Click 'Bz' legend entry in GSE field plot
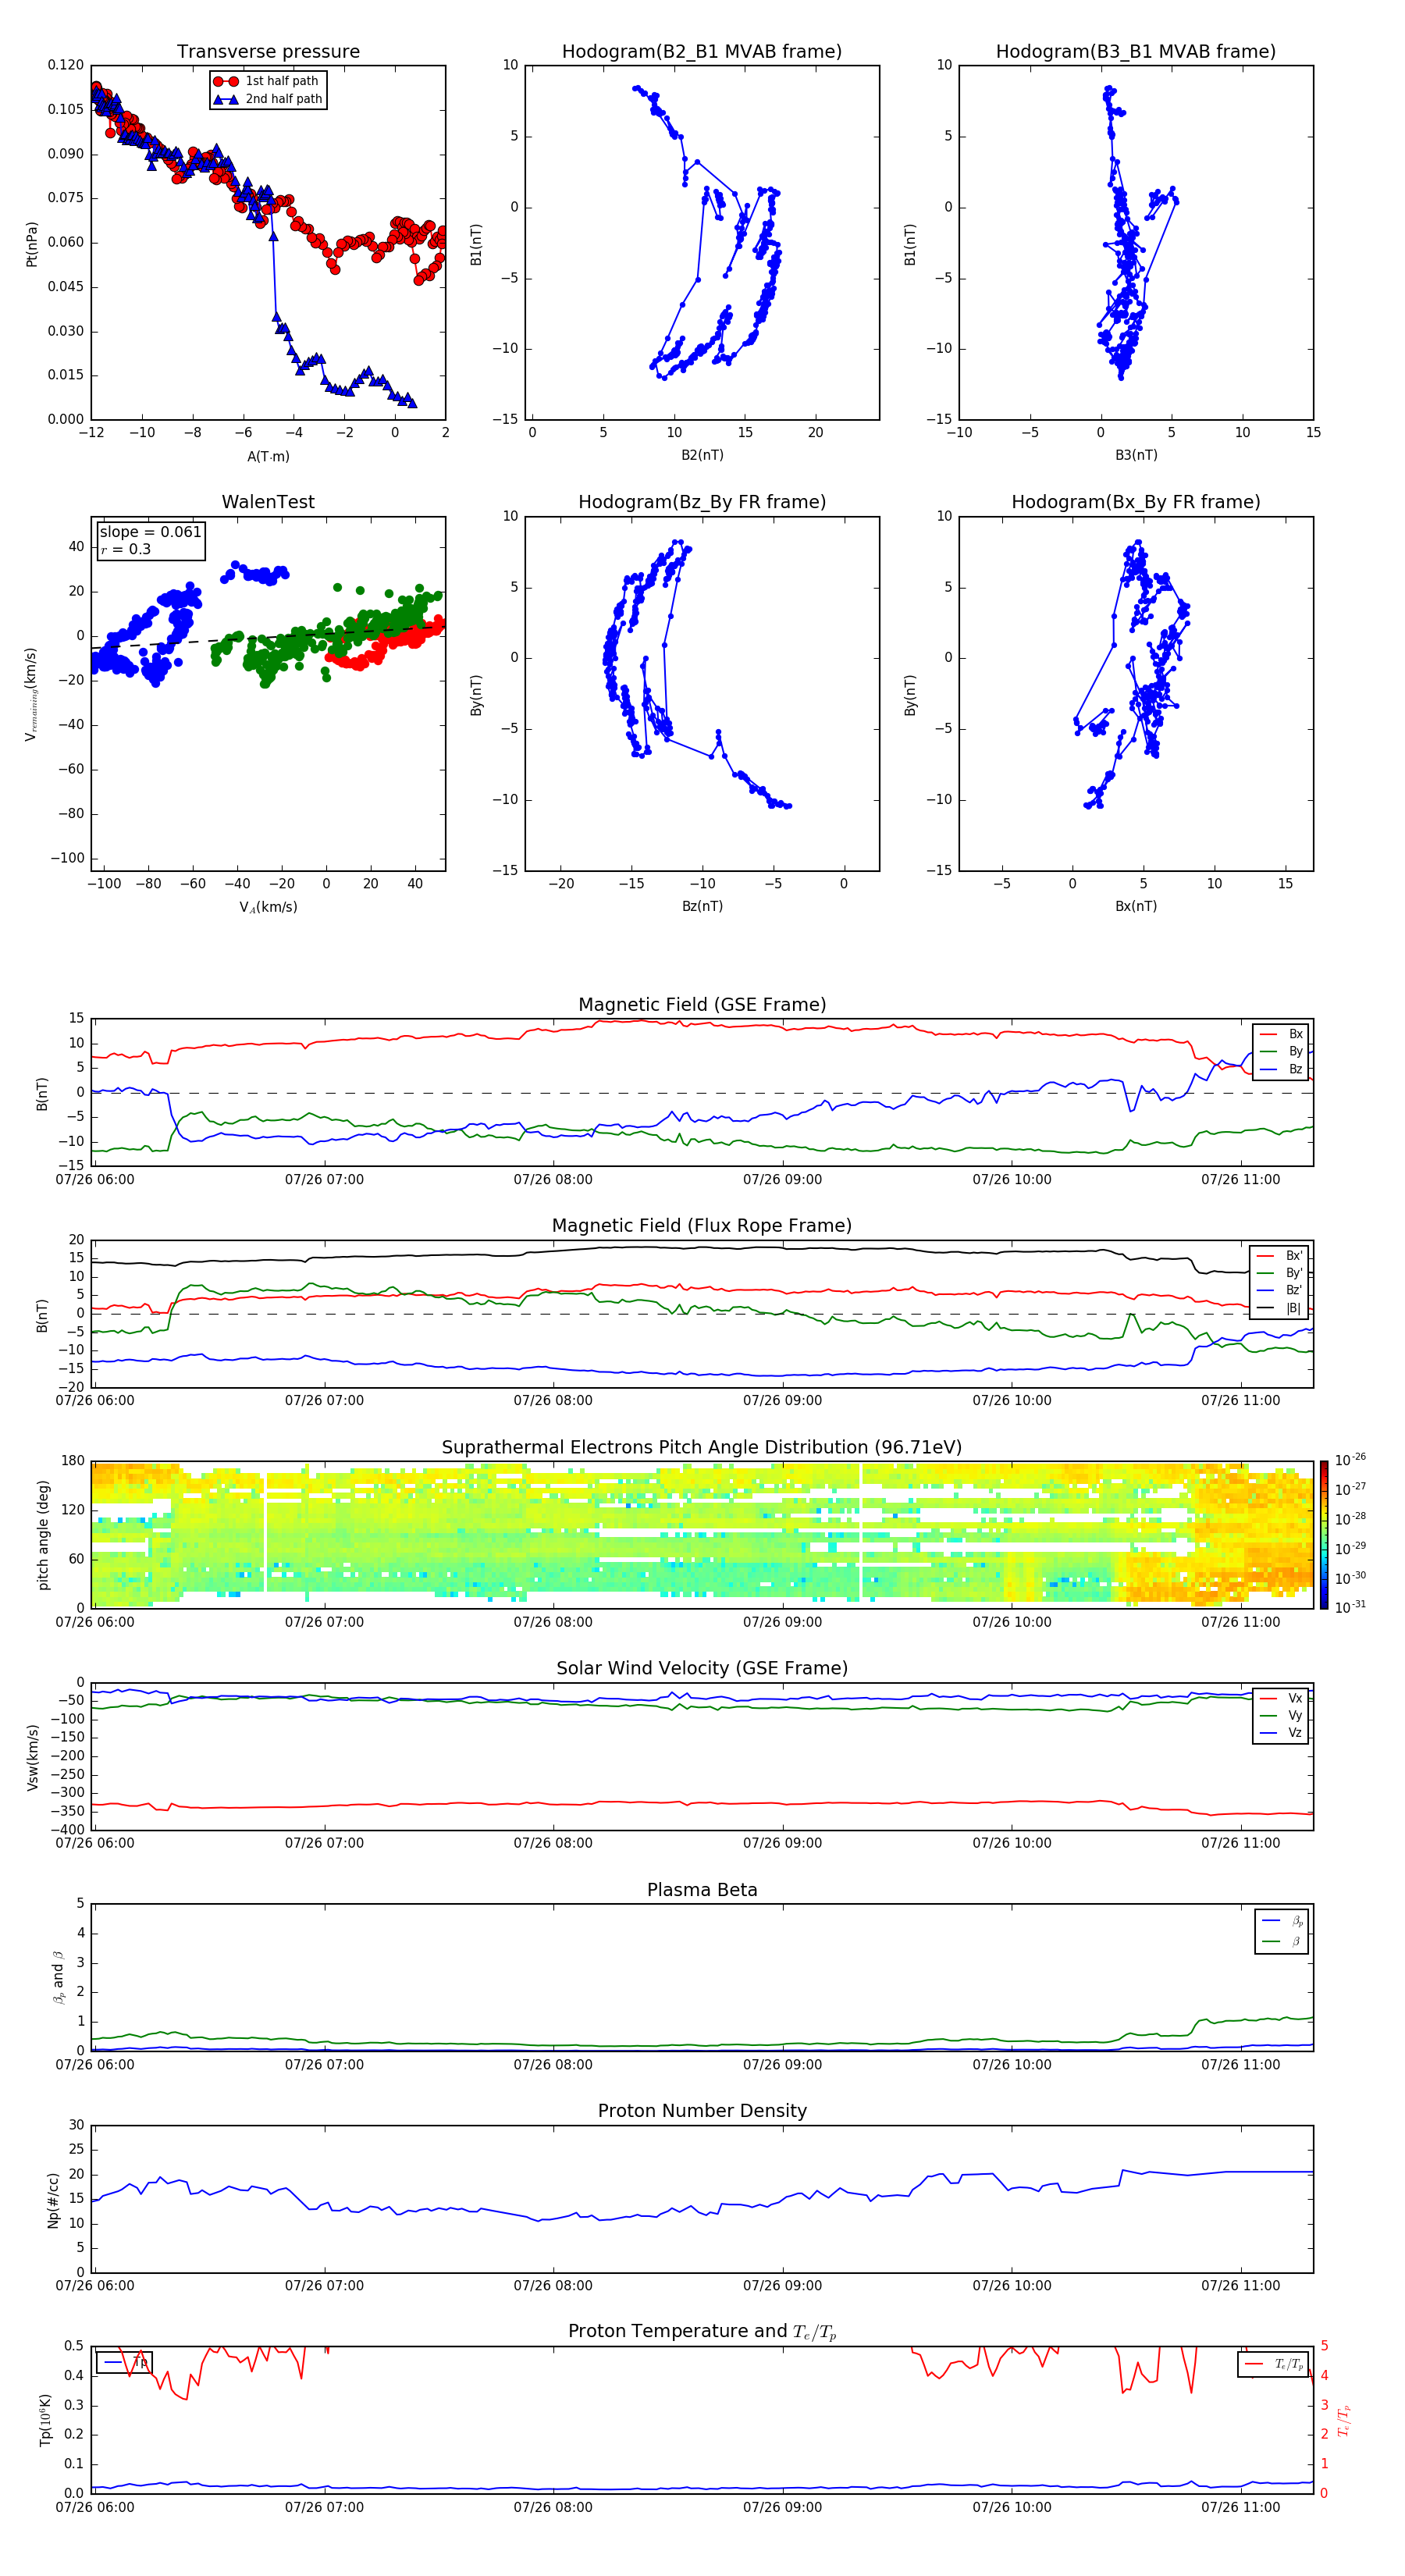The width and height of the screenshot is (1405, 2576). (x=1282, y=1069)
